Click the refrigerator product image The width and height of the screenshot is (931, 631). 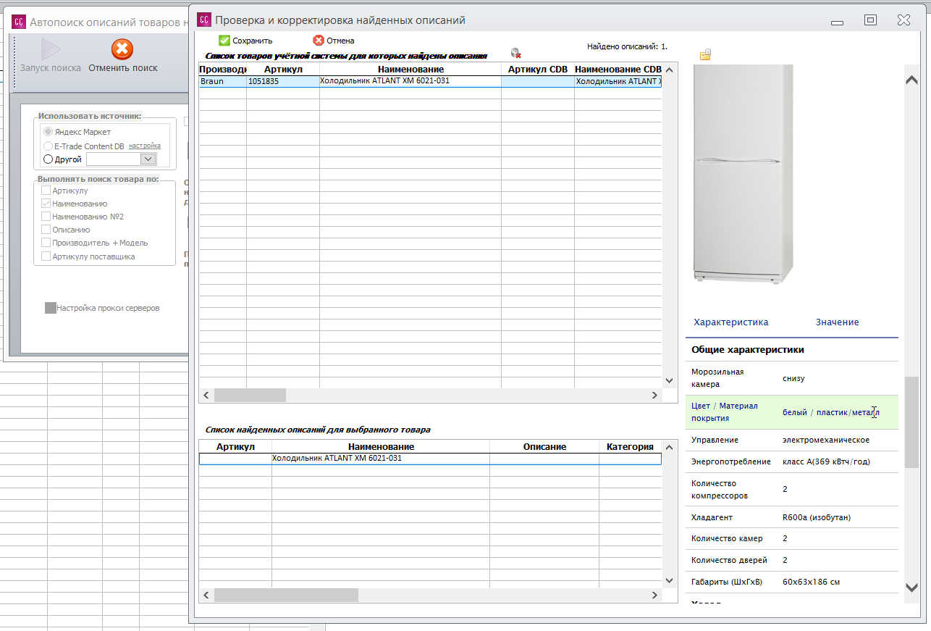point(743,173)
